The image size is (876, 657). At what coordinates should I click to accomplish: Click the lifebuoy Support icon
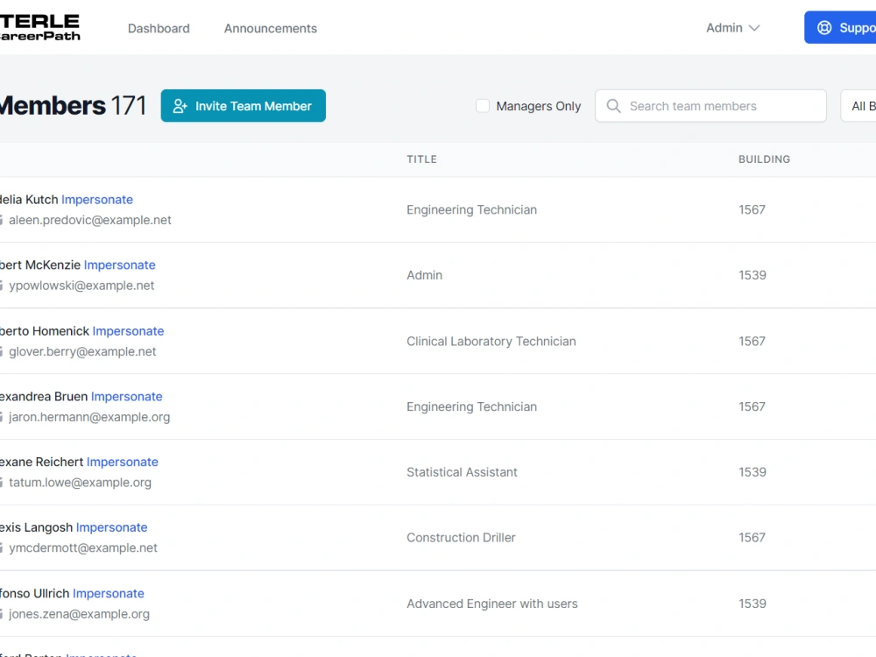pos(824,28)
